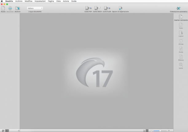Click the zoom slider handle

click(160, 131)
